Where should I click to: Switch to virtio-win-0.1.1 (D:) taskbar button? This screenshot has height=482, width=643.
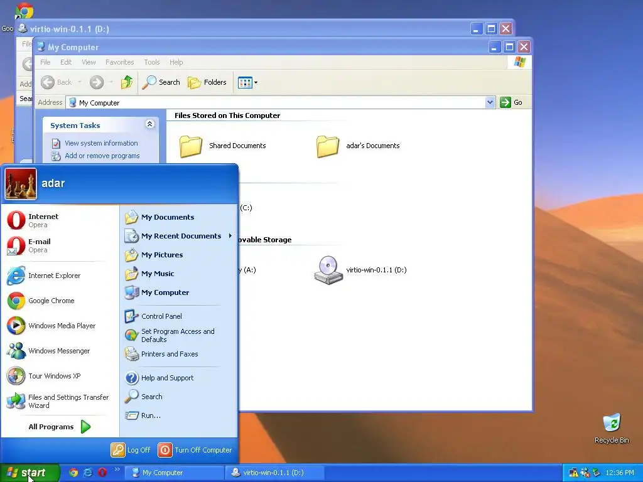point(275,473)
